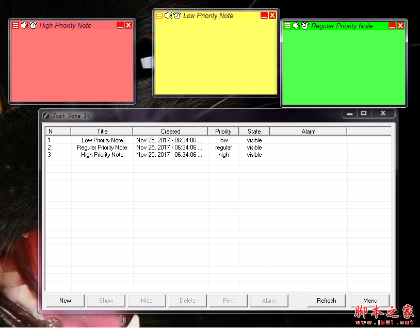Image resolution: width=420 pixels, height=328 pixels.
Task: Select the 'High Priority Note' row title
Action: pyautogui.click(x=102, y=155)
